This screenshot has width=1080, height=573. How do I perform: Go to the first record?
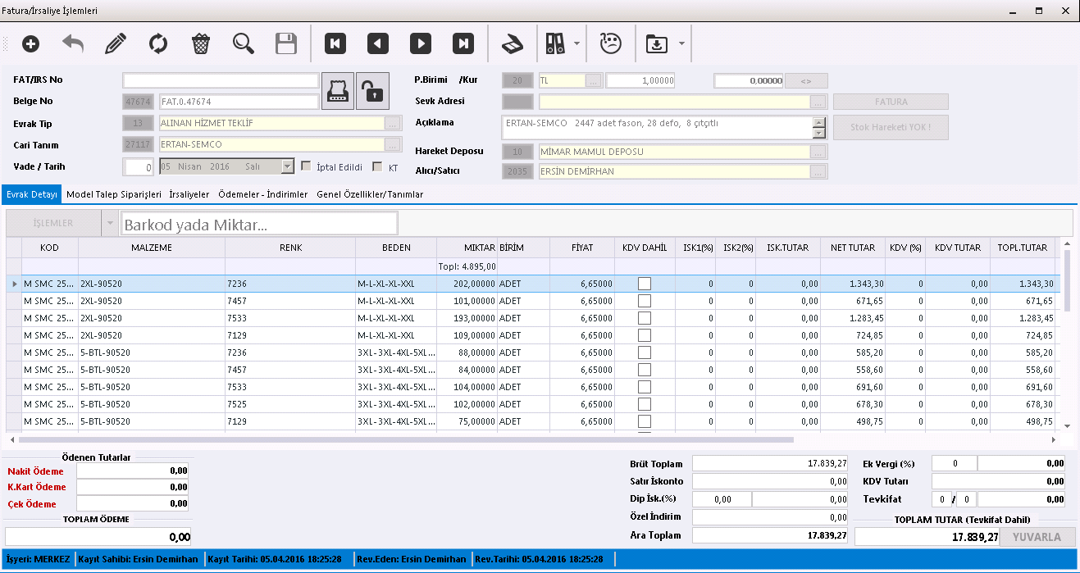(335, 43)
